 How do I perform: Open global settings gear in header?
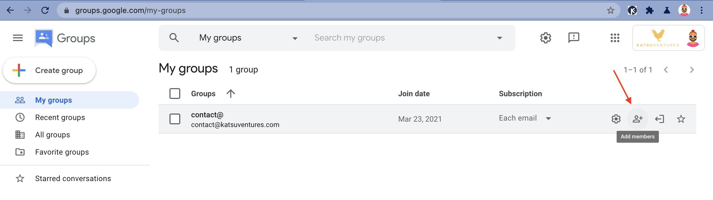545,38
